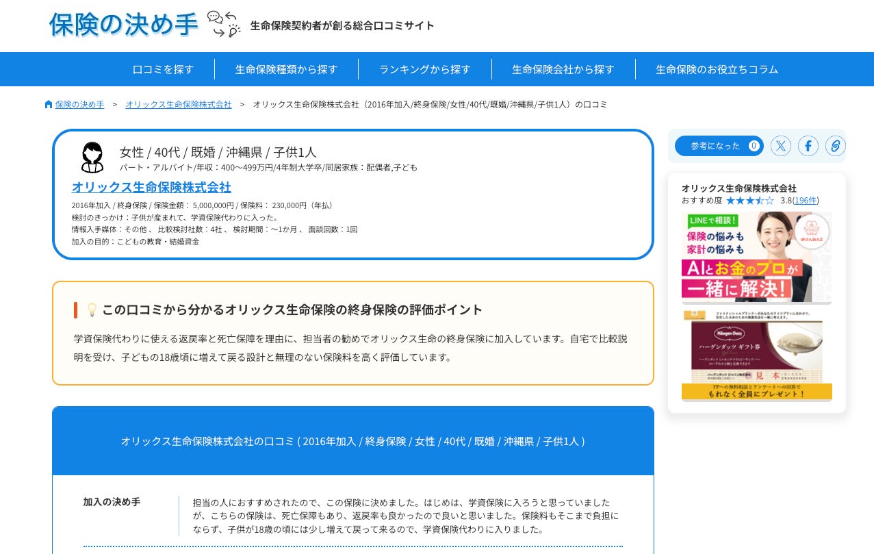Open 生命保険種類から探す menu
The height and width of the screenshot is (554, 874).
click(x=286, y=69)
